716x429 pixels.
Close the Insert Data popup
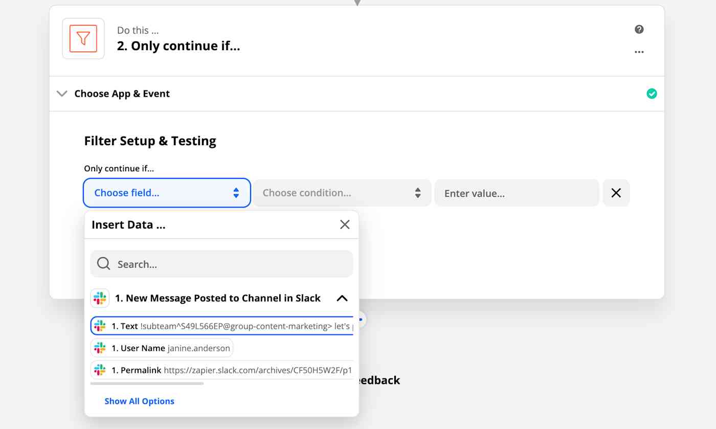pyautogui.click(x=344, y=224)
